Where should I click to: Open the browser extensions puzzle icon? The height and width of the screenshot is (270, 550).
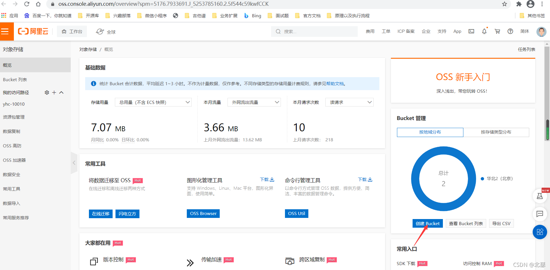coord(519,4)
